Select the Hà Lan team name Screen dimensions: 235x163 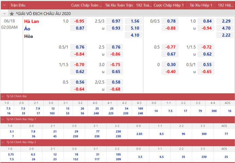(32, 21)
